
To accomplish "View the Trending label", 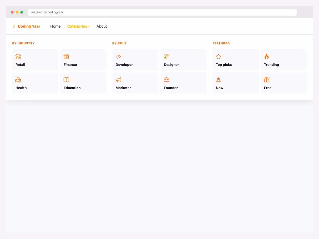I will coord(271,65).
